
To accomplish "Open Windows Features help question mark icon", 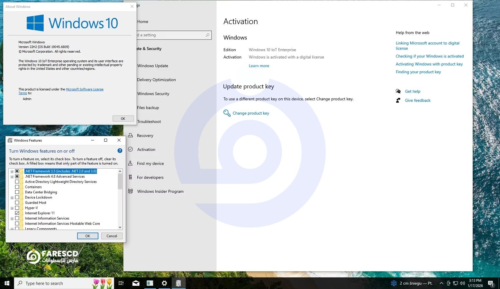I will click(120, 151).
